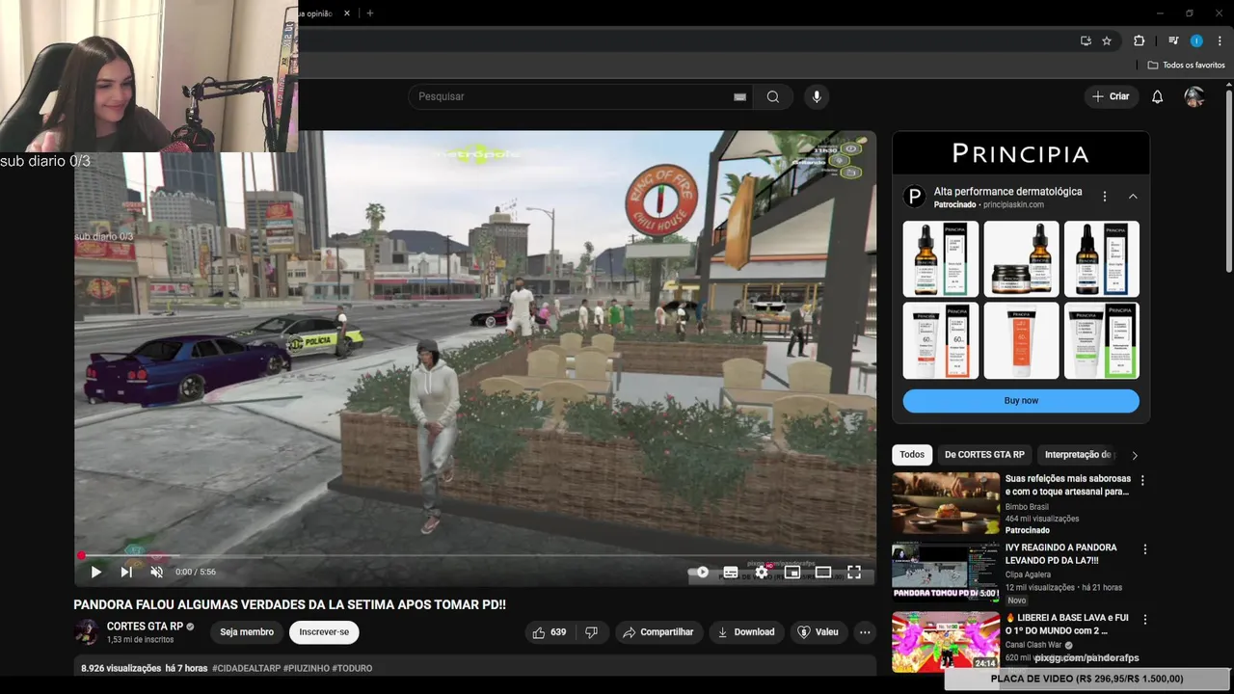Turn on subtitles in the video player
1234x694 pixels.
731,572
